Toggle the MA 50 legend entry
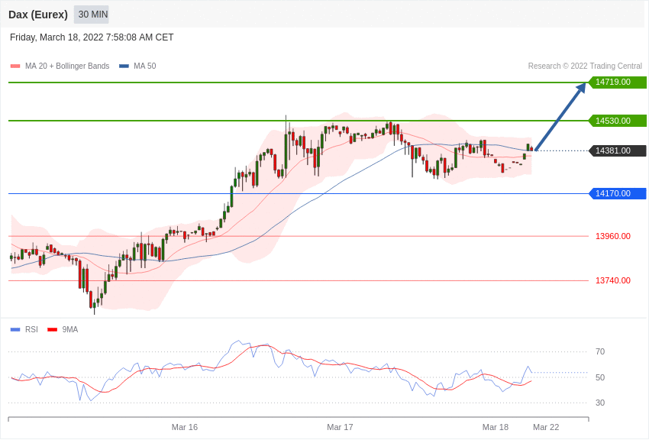The height and width of the screenshot is (440, 649). click(137, 66)
